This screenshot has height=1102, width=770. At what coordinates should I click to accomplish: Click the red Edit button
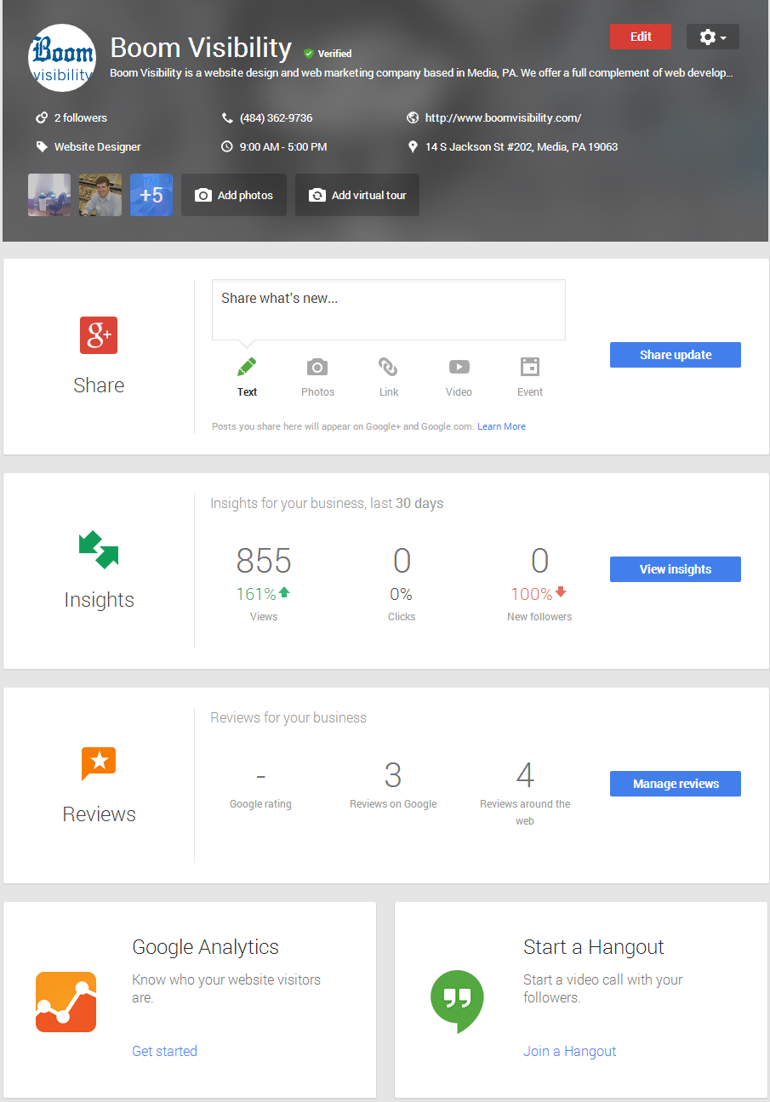pos(641,37)
